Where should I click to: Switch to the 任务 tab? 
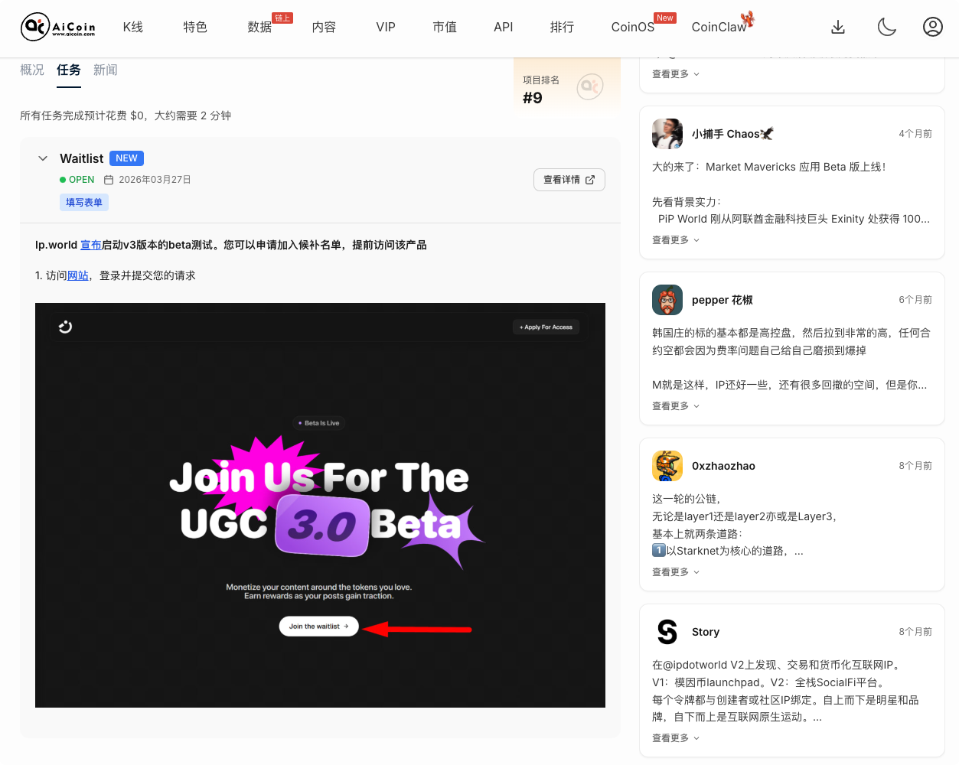coord(68,69)
